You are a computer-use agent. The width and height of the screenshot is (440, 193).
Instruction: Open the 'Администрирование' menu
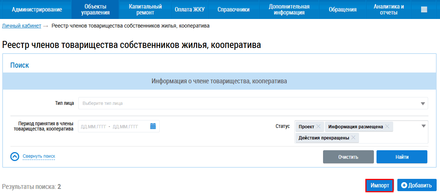pyautogui.click(x=37, y=10)
